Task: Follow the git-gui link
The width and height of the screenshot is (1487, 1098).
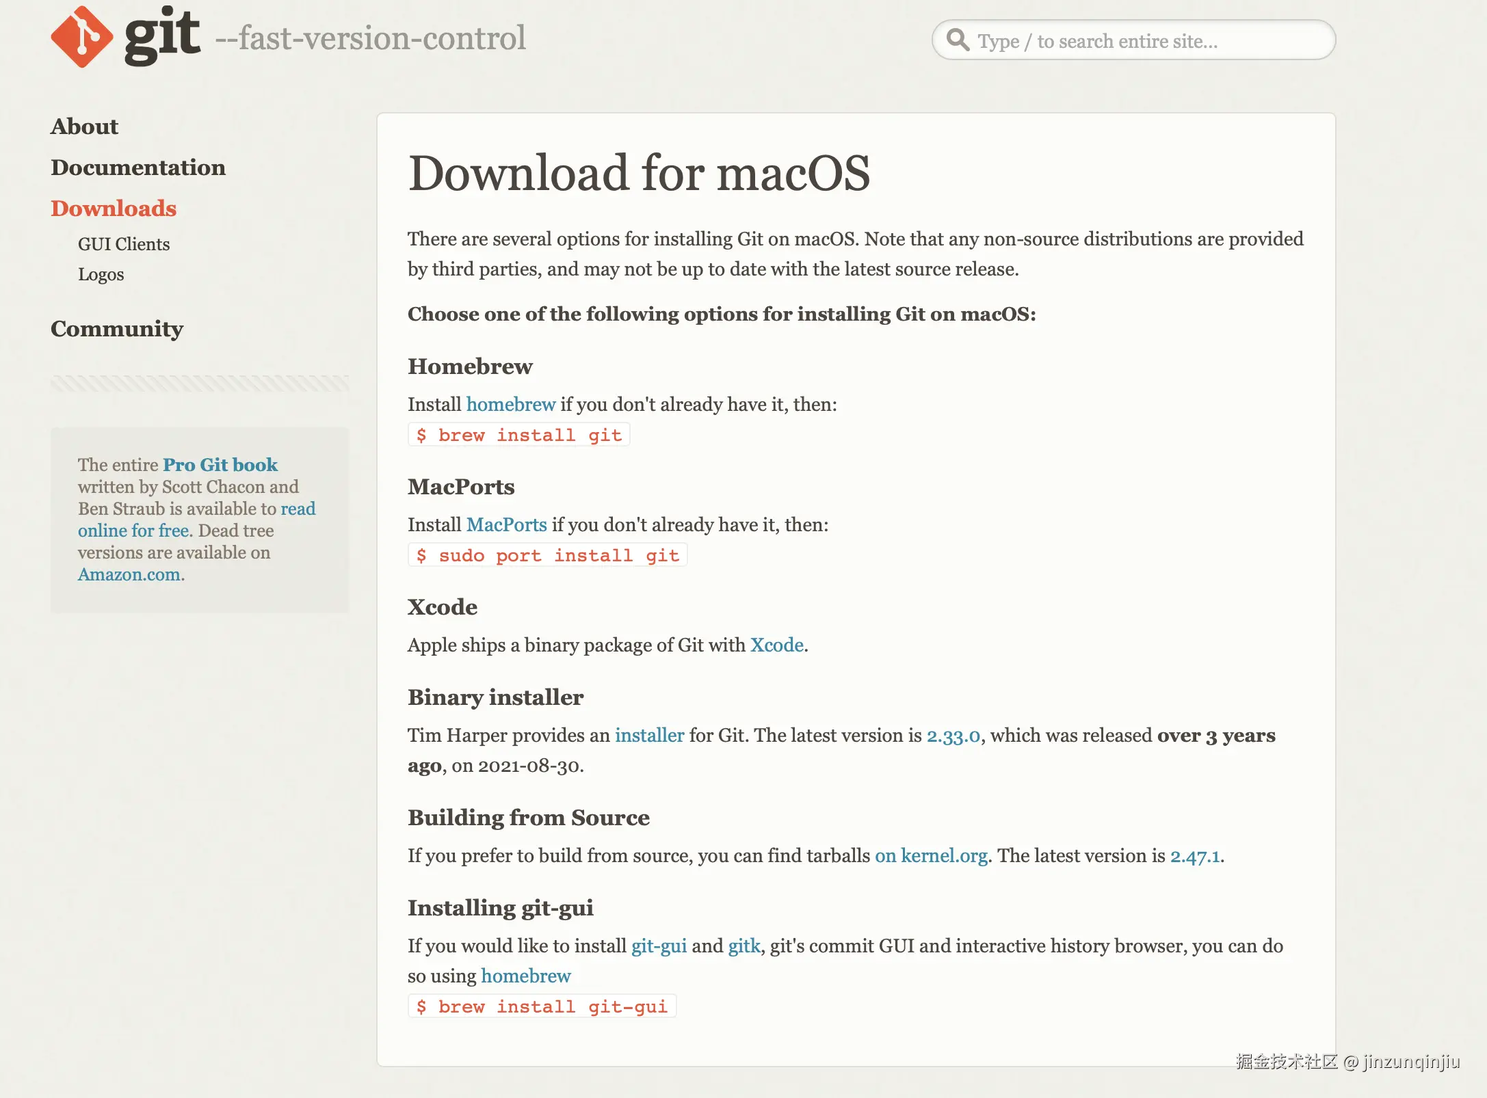Action: pyautogui.click(x=659, y=946)
